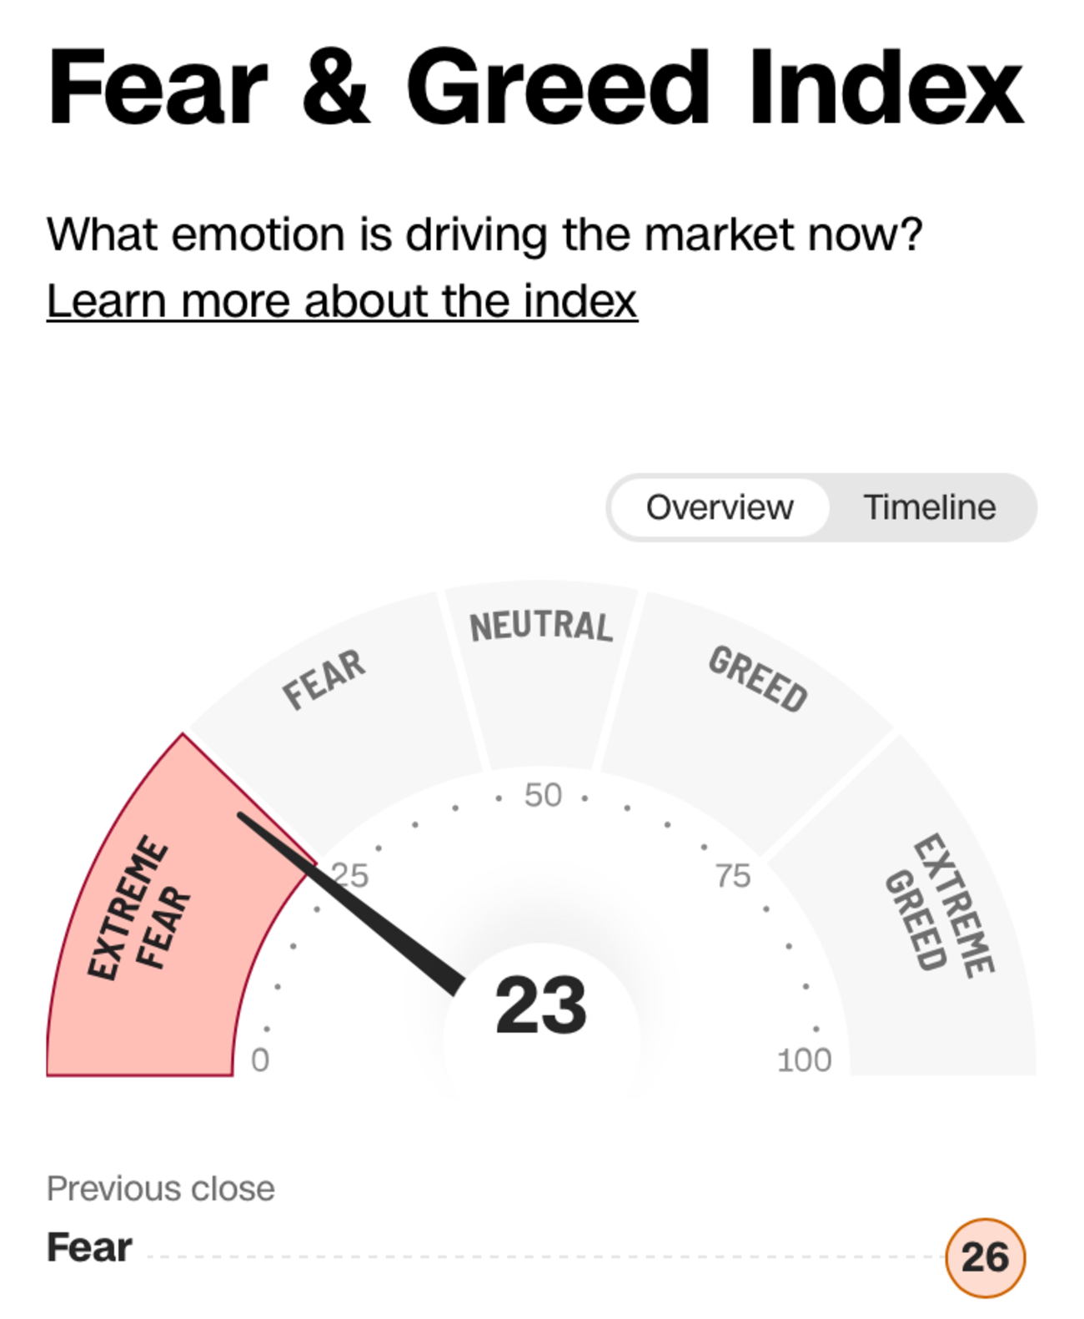Click the 'Fear & Greed Index' heading
The image size is (1084, 1319).
535,87
